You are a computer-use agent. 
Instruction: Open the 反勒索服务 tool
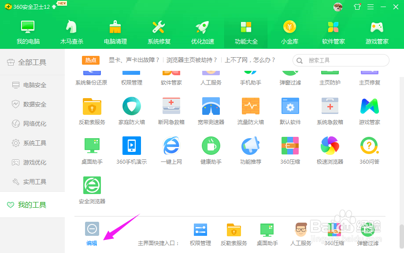[x=92, y=111]
